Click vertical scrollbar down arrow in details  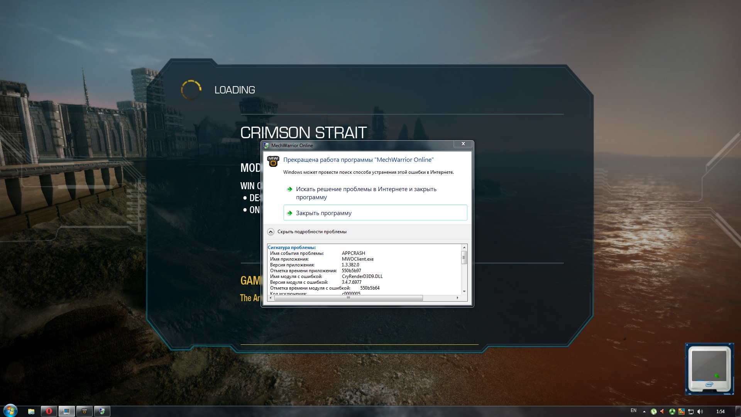click(x=464, y=291)
